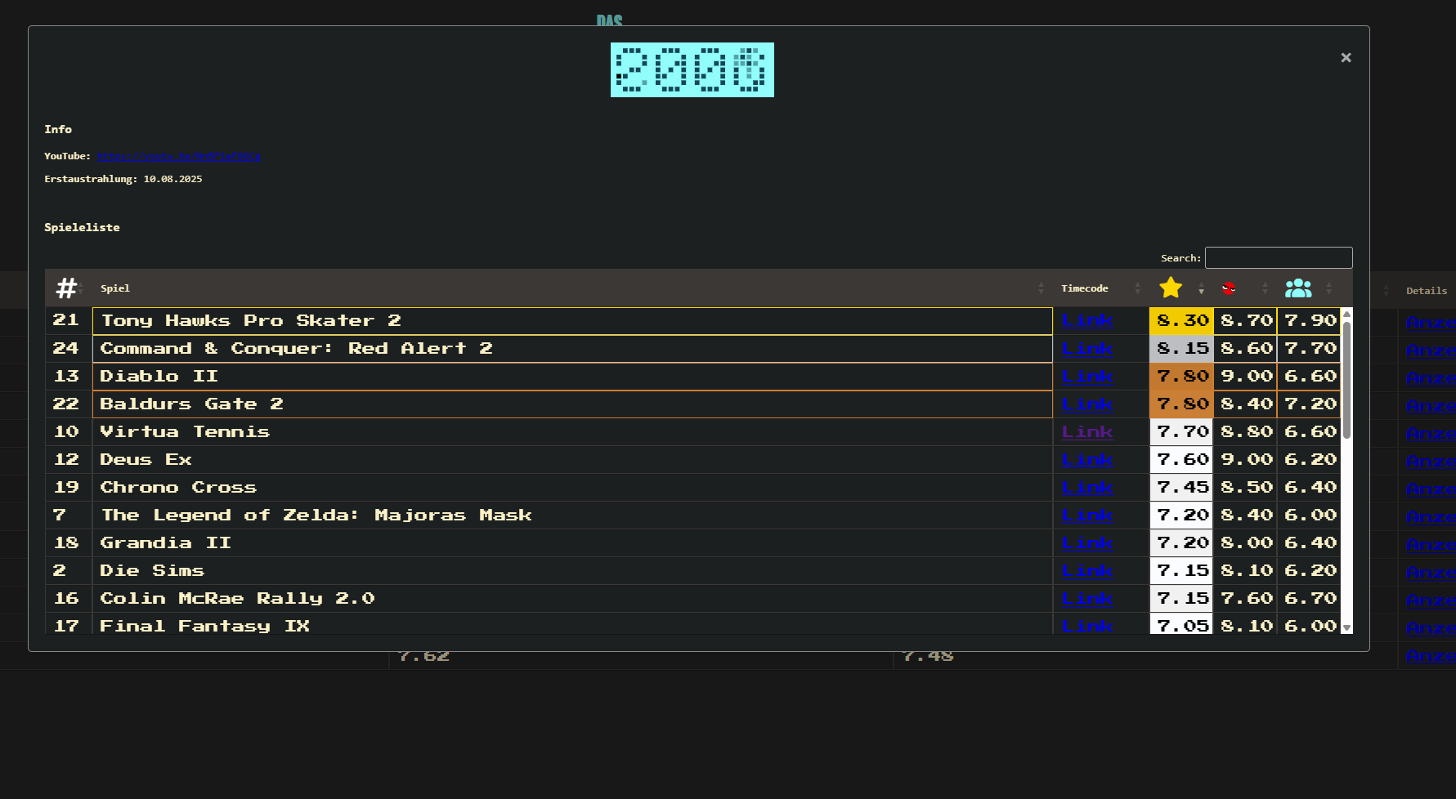1456x799 pixels.
Task: Click the cyan community group icon
Action: pos(1297,288)
